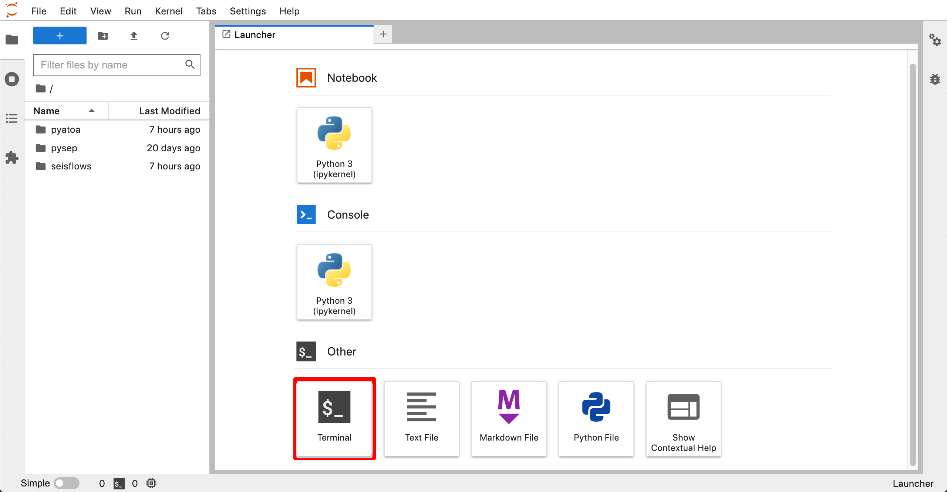Open the Help menu
The width and height of the screenshot is (947, 492).
[x=289, y=11]
